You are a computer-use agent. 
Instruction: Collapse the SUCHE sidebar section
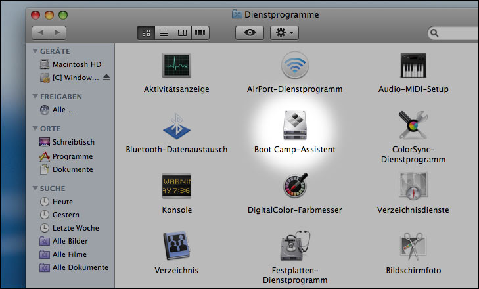(35, 189)
